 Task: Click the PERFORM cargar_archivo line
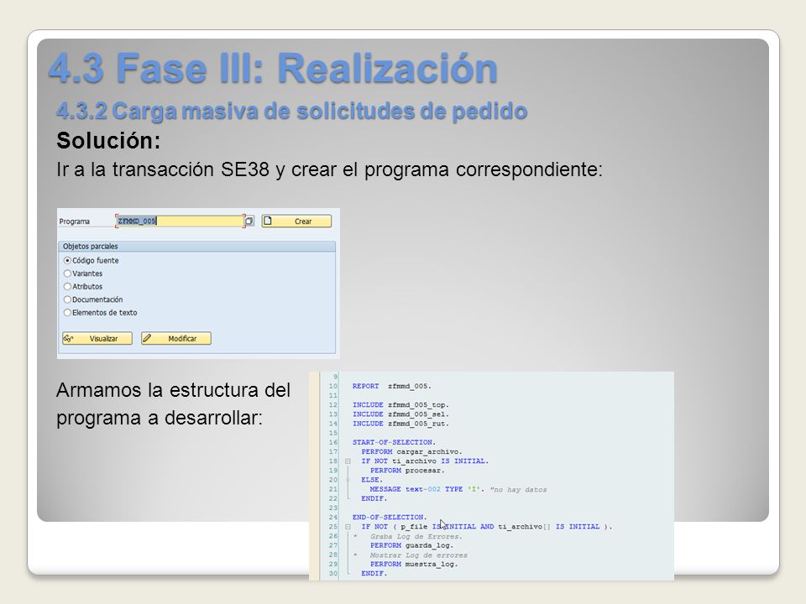(x=411, y=452)
